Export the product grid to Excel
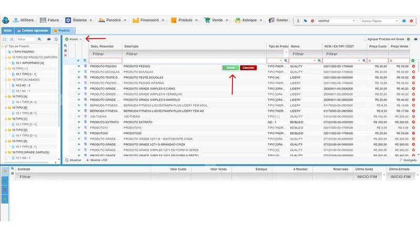This screenshot has height=236, width=420. 408,39
